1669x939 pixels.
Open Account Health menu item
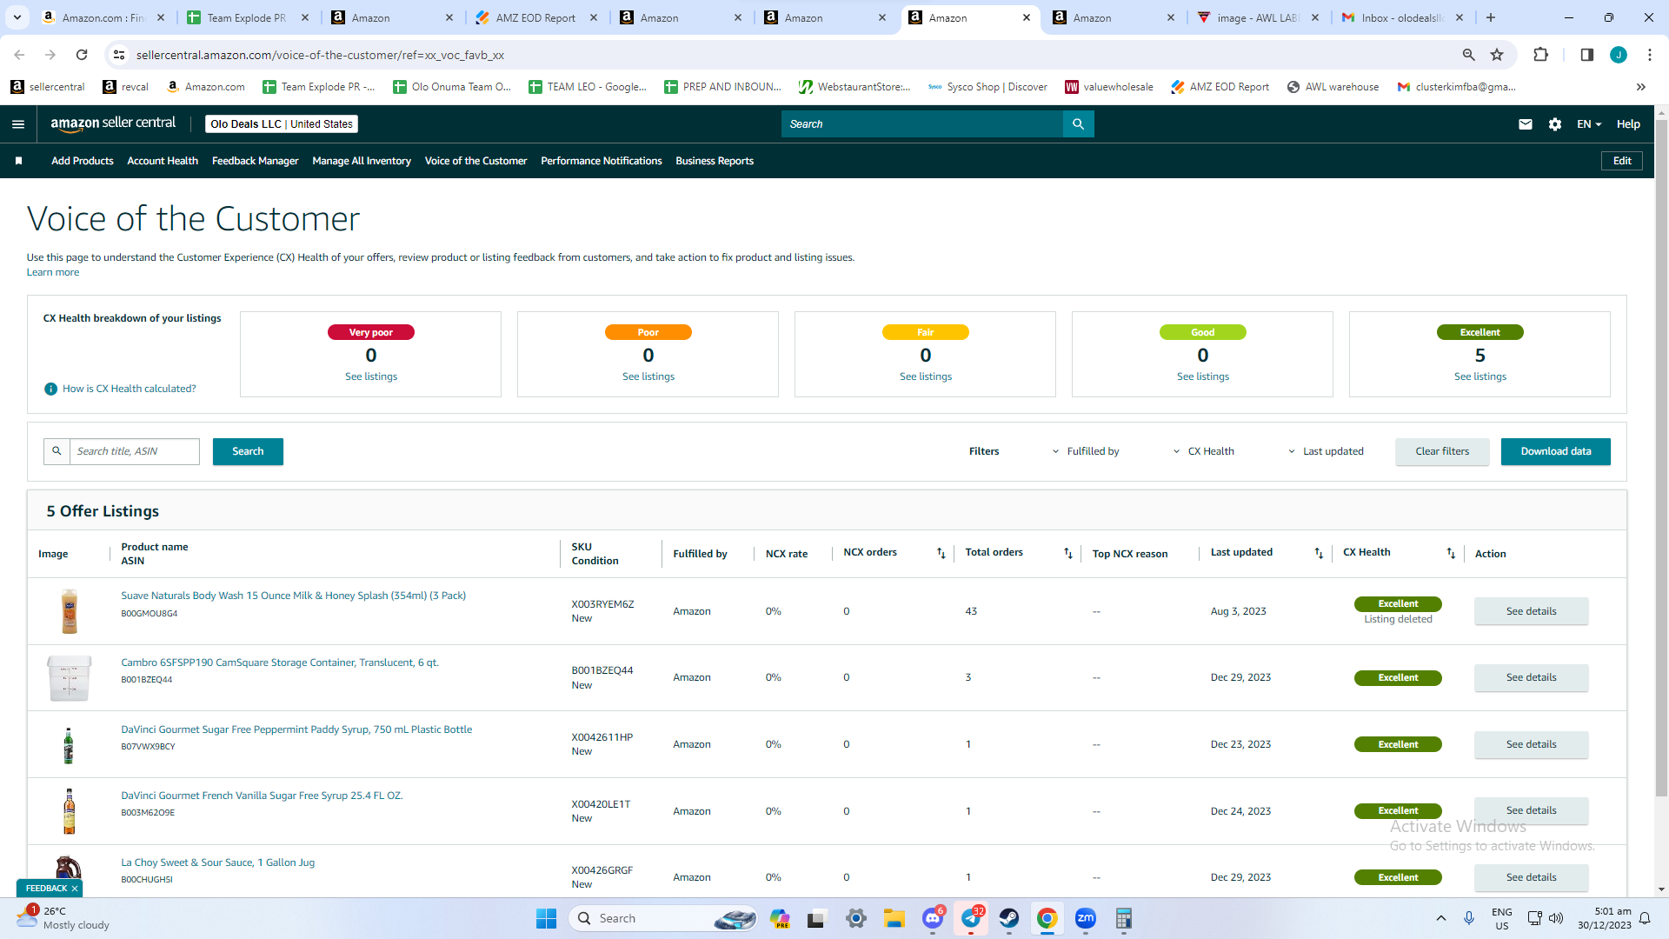[x=163, y=161]
